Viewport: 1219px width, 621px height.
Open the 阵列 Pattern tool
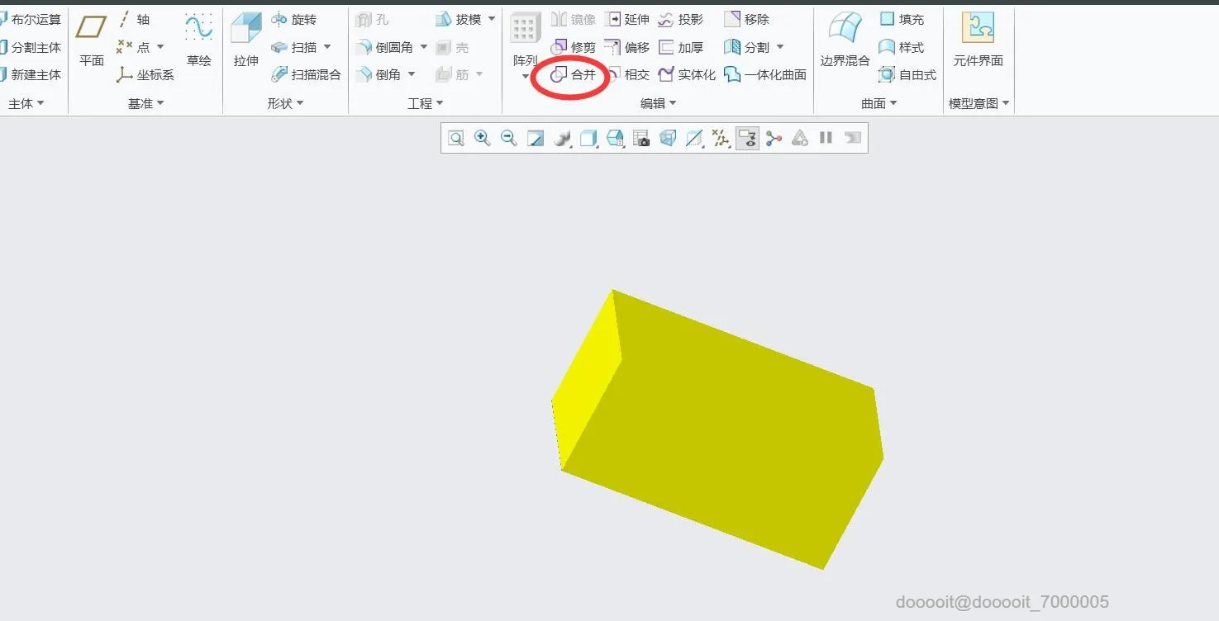pos(525,39)
